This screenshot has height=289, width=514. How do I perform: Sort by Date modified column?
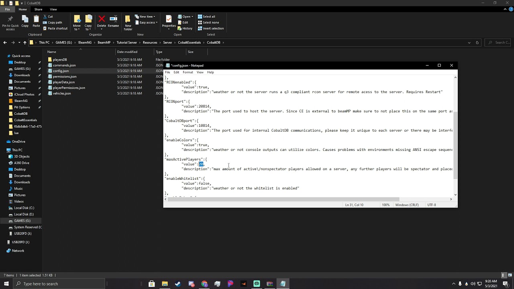click(x=127, y=52)
